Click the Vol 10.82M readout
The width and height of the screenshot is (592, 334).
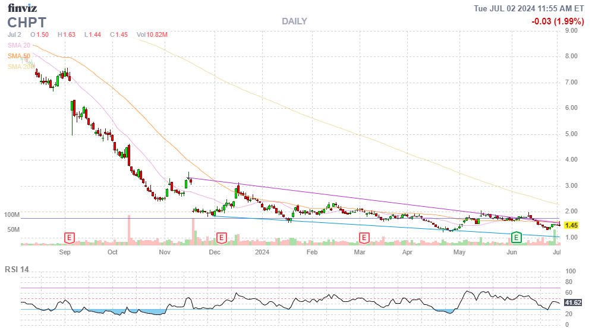coord(152,35)
